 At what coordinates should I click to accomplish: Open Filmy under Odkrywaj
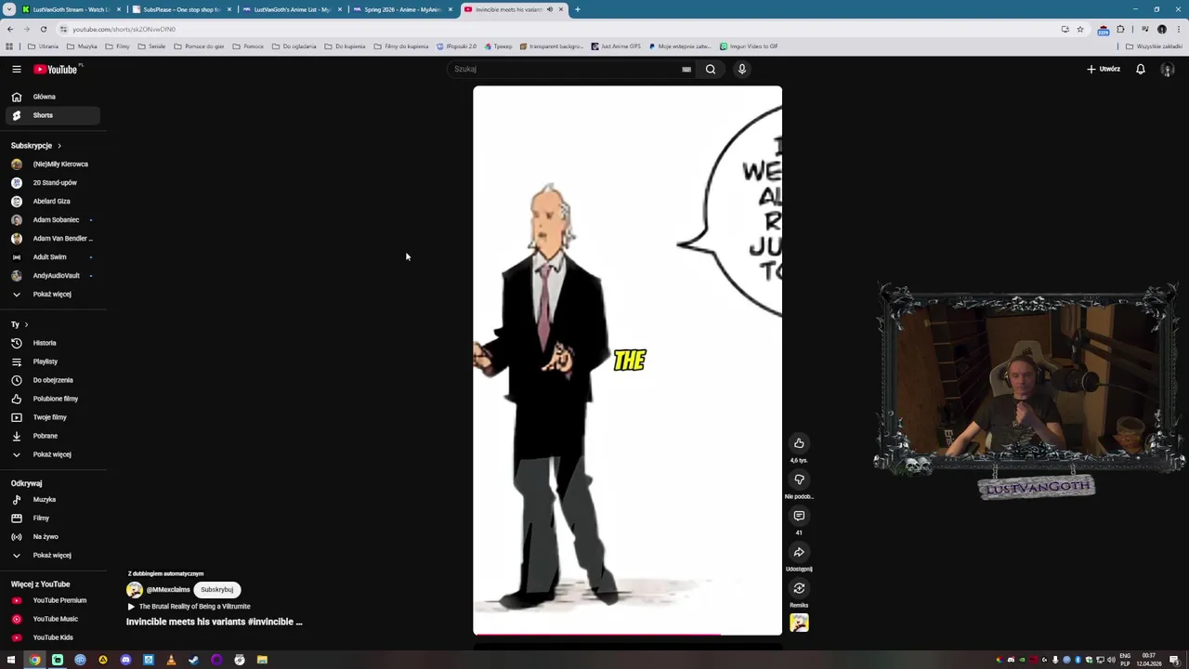[53, 518]
